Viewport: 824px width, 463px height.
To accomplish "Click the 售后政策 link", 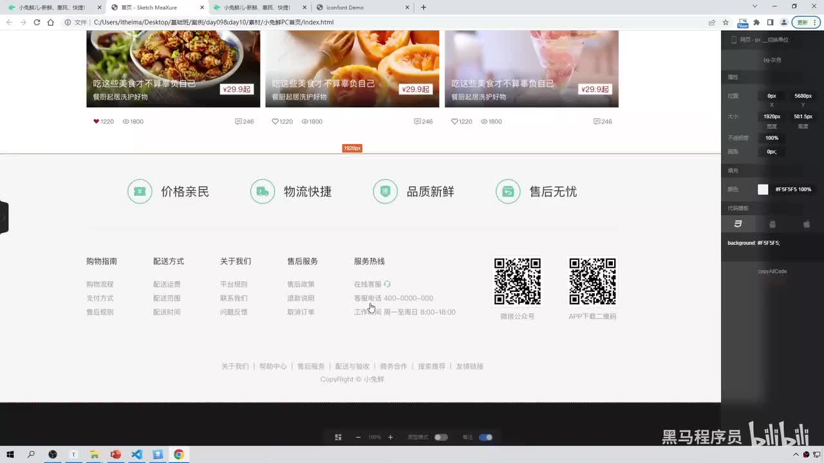I will point(301,284).
